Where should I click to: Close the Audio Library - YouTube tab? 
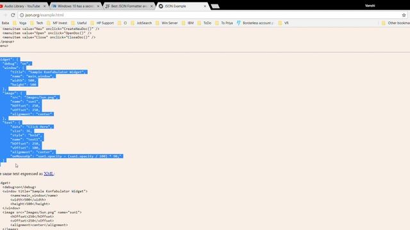[x=44, y=6]
